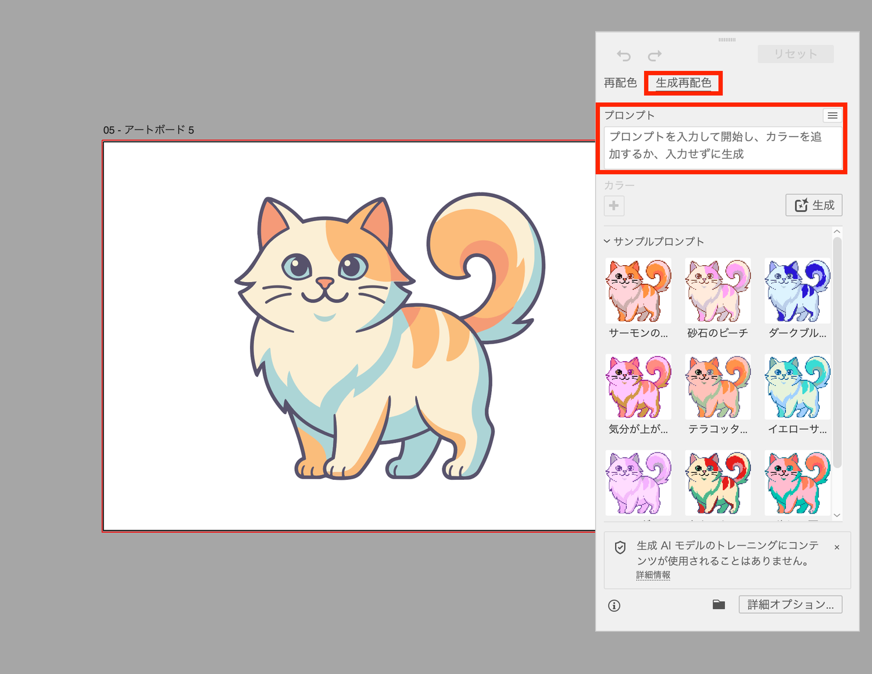Choose the red and green cat sample

pos(718,483)
